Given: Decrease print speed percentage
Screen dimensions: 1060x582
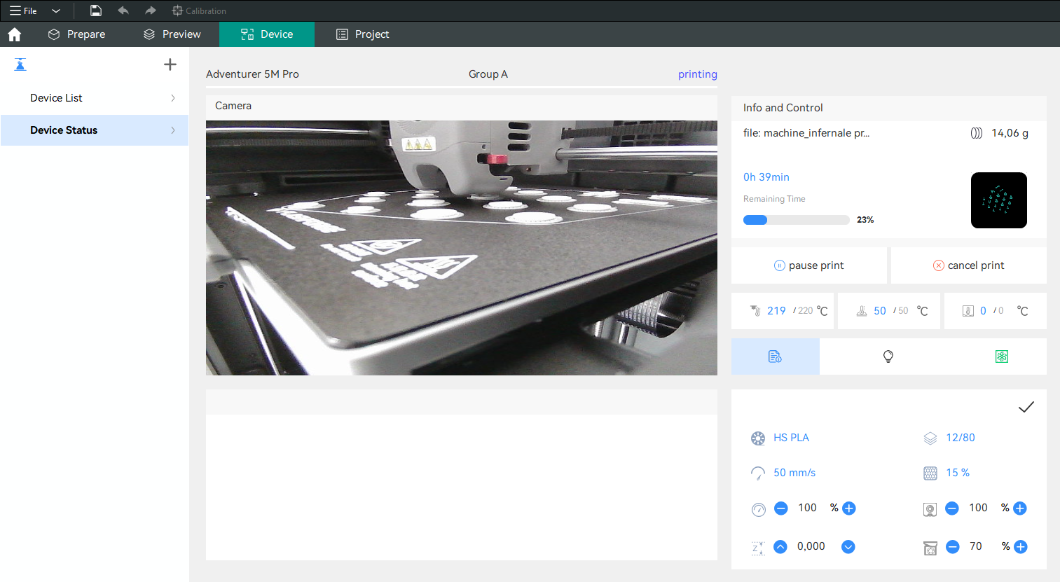Looking at the screenshot, I should click(781, 508).
